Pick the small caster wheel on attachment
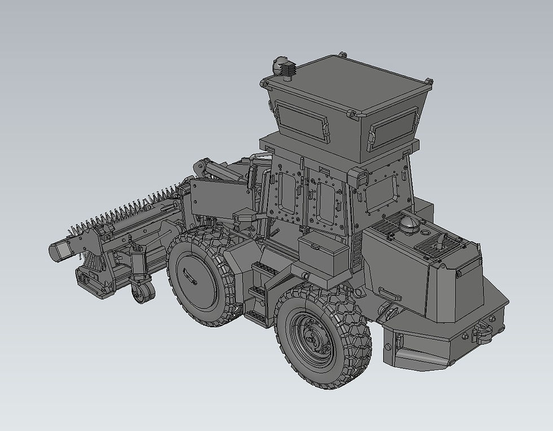Screen dimensions: 553x431 coord(143,292)
